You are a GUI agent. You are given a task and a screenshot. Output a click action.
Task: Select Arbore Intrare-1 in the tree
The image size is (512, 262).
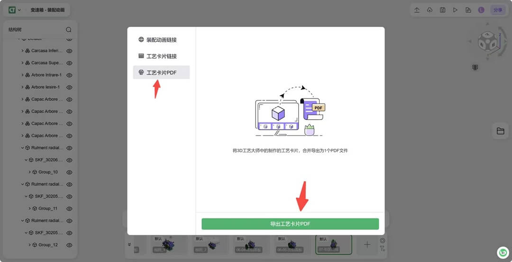[x=46, y=75]
